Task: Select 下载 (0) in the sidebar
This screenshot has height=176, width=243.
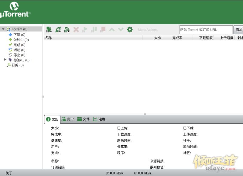Action: (x=19, y=35)
